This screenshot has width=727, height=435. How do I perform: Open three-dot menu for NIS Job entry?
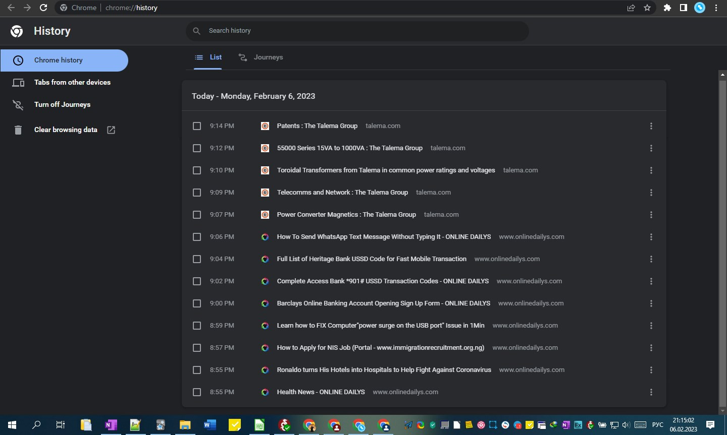tap(651, 348)
